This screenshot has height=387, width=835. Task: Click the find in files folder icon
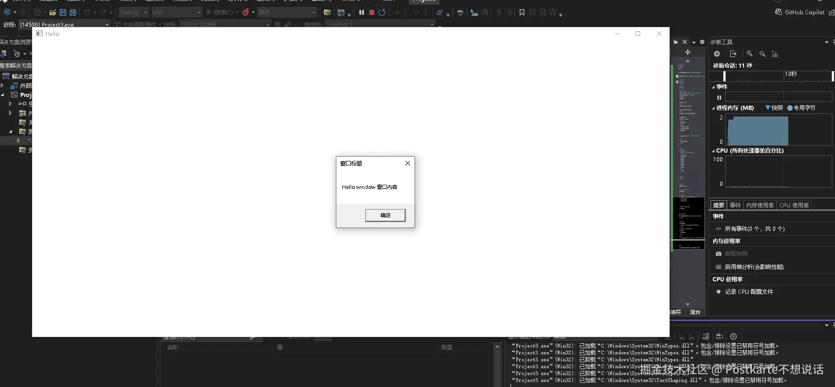pyautogui.click(x=327, y=12)
